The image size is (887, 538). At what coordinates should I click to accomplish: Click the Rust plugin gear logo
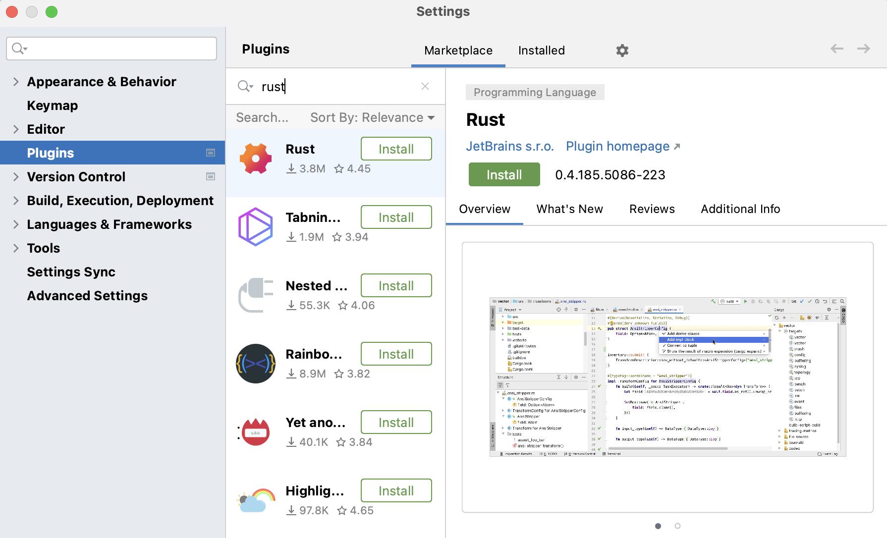256,159
